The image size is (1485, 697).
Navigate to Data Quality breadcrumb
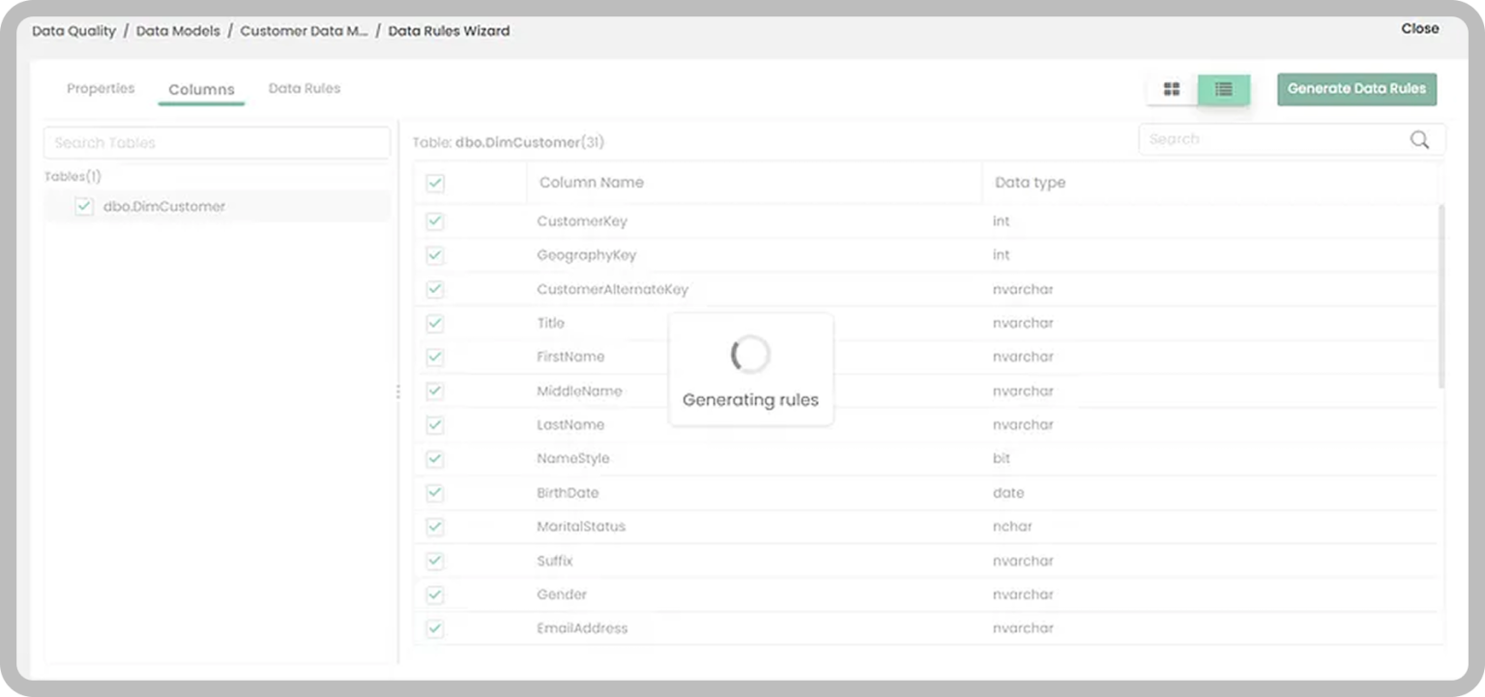tap(73, 31)
